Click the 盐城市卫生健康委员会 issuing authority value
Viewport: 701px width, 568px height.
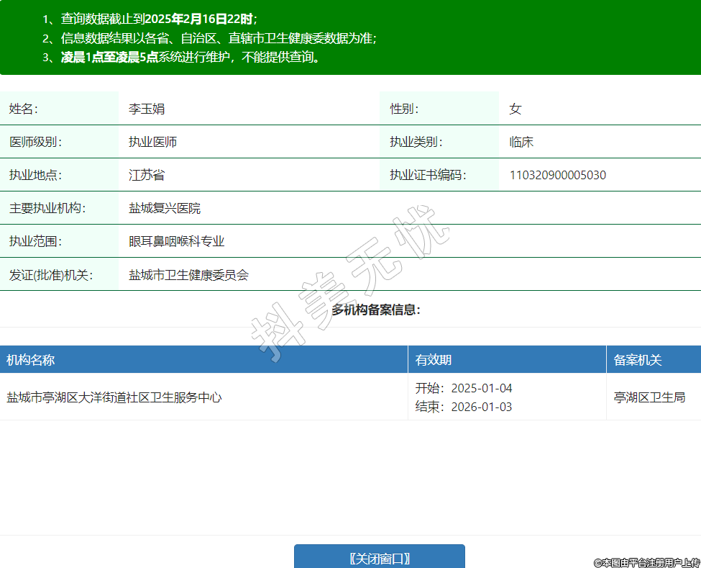click(188, 274)
